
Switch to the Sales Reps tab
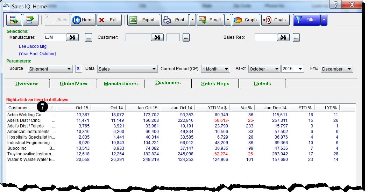click(x=215, y=83)
